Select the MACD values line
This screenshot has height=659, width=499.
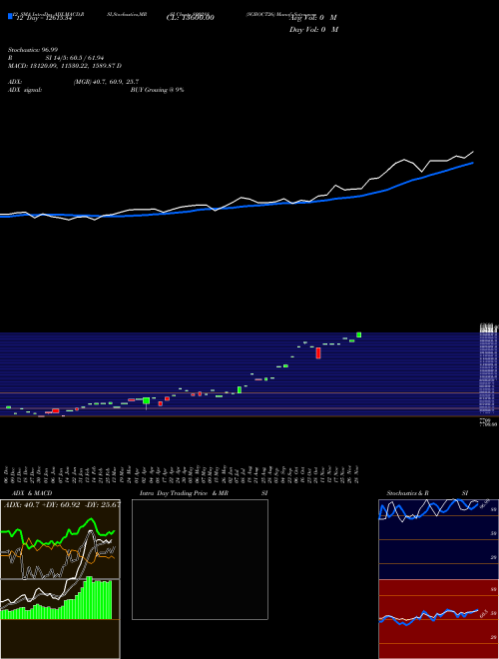tap(65, 66)
